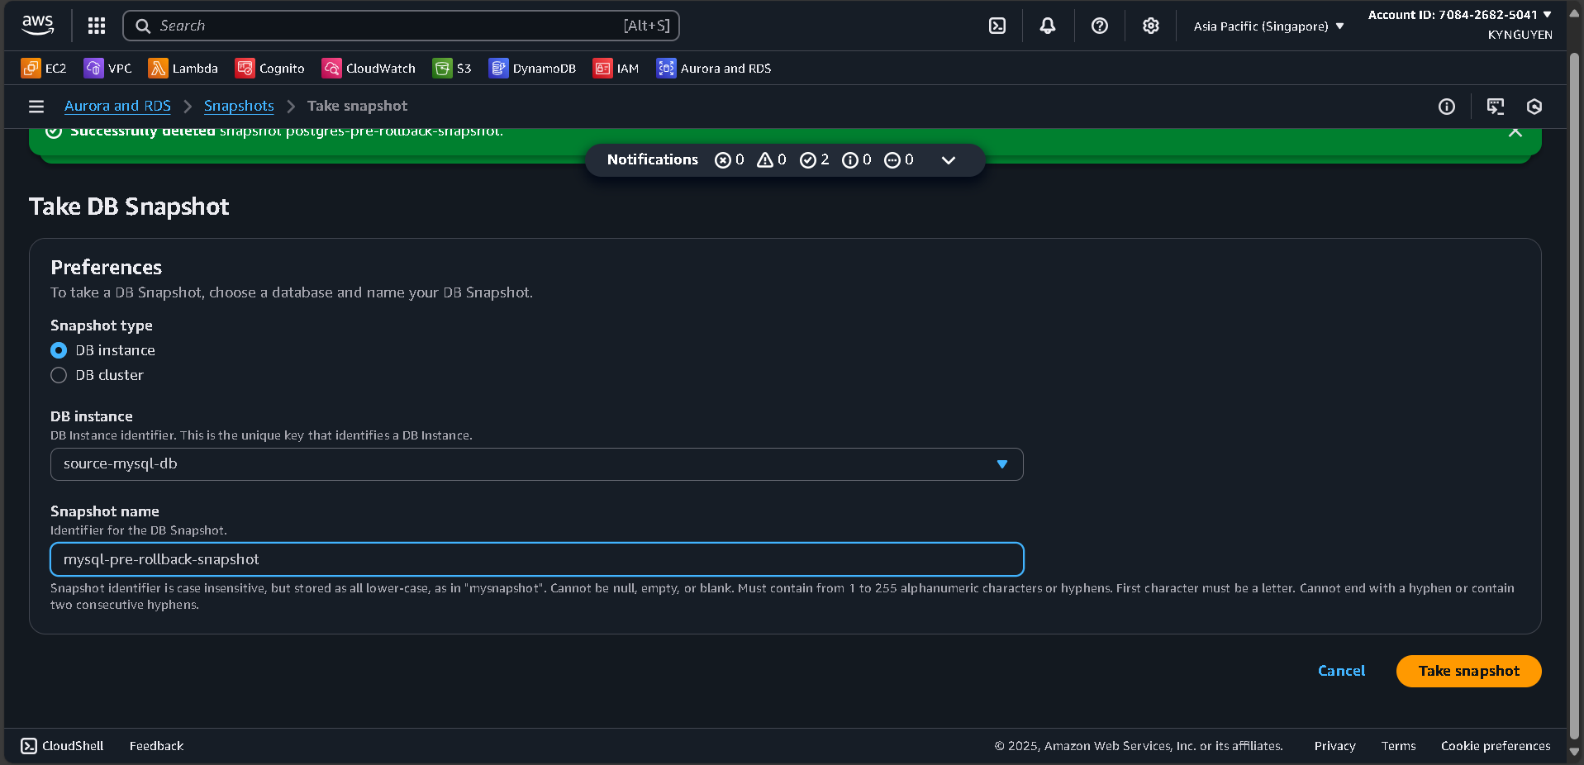1584x765 pixels.
Task: Open the AWS services grid menu
Action: [96, 26]
